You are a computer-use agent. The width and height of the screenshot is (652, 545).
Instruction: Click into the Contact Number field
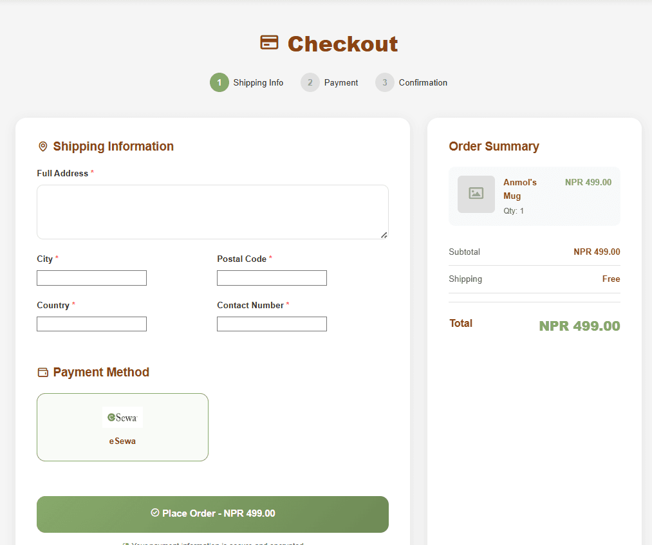tap(272, 324)
